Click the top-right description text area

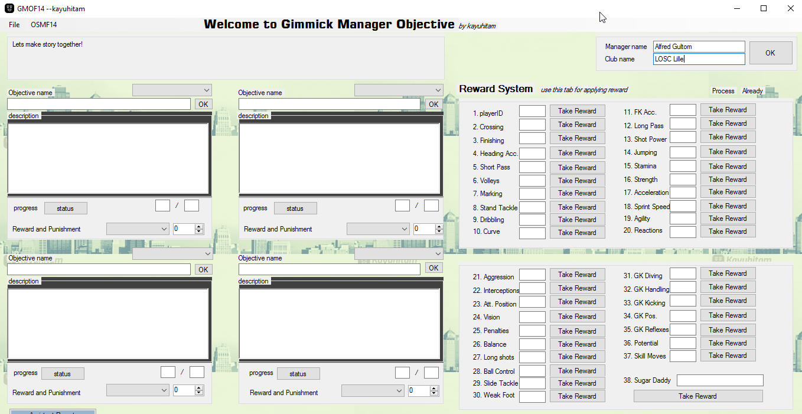tap(340, 158)
